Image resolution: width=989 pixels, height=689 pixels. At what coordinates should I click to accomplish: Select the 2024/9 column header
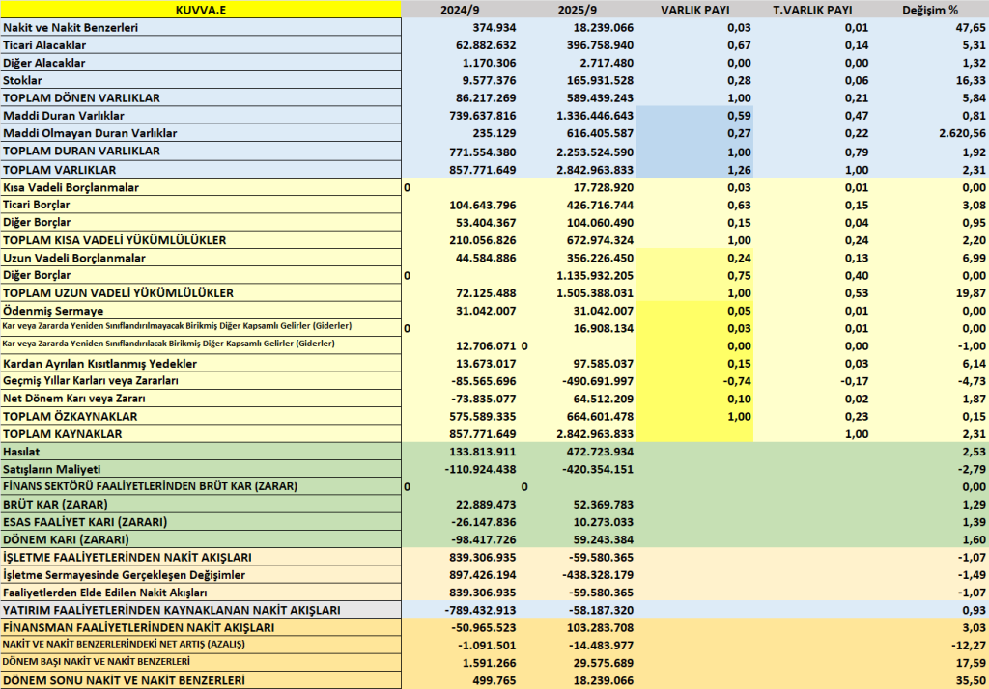(460, 10)
